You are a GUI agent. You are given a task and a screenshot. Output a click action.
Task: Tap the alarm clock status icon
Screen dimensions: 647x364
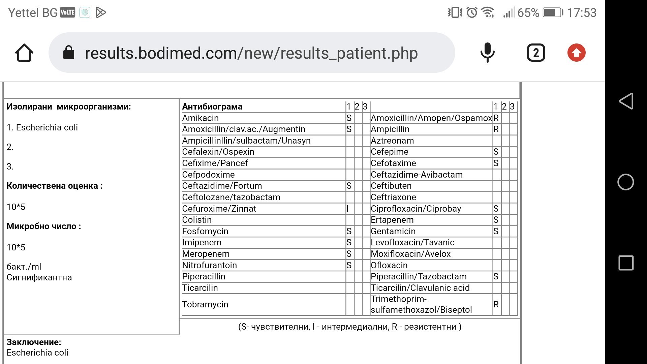click(x=472, y=13)
